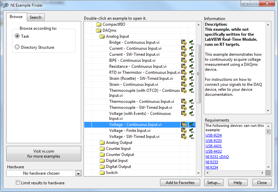Click the DAQmx icon for Thermocouple (with OTCD) row

point(192,91)
